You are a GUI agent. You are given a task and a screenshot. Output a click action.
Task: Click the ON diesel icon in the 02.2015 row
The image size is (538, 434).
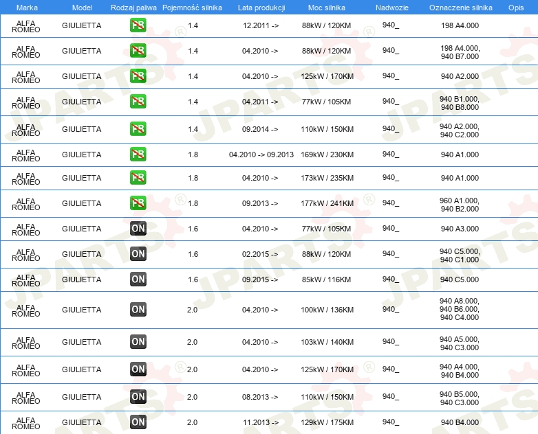(x=138, y=254)
